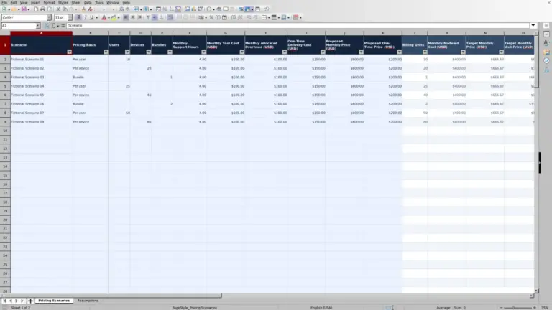
Task: Click the Sum sigma icon
Action: 53,26
